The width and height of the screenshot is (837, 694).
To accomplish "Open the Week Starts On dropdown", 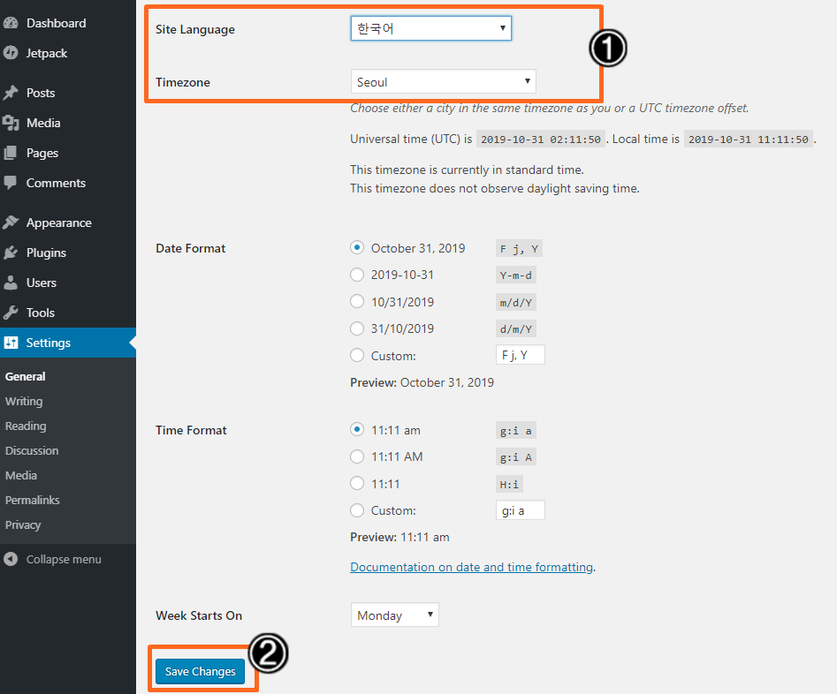I will tap(394, 615).
